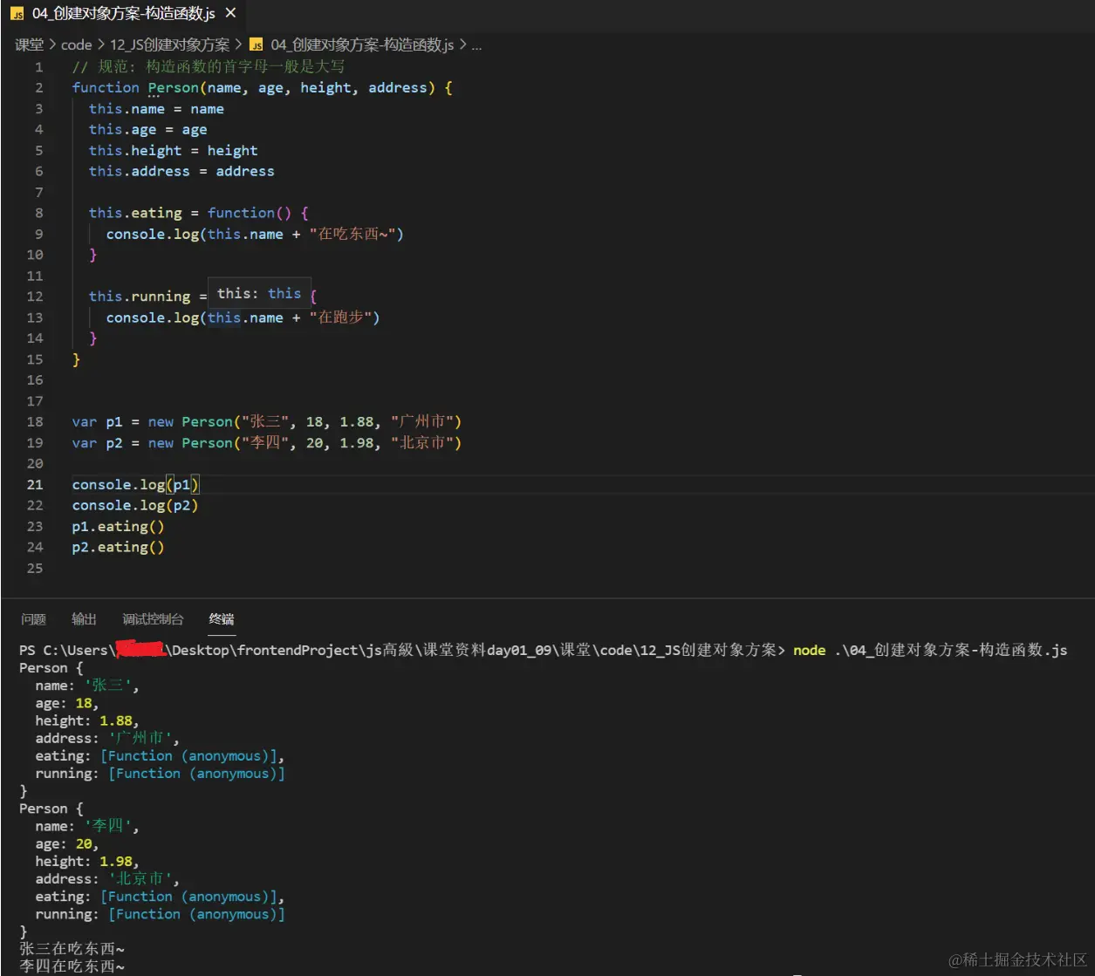The image size is (1095, 976).
Task: Click line number 12 in gutter
Action: point(35,297)
